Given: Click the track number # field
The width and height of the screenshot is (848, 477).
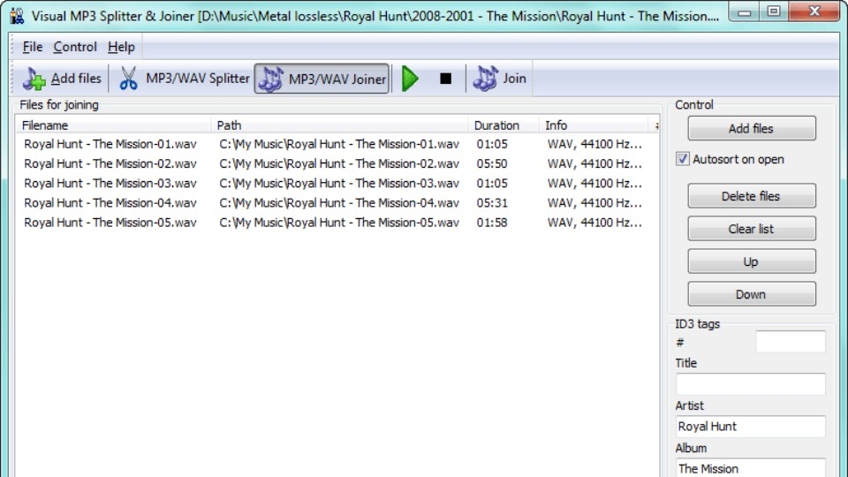Looking at the screenshot, I should tap(790, 342).
